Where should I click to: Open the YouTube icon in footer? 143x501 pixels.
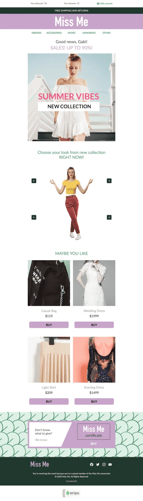(x=110, y=464)
